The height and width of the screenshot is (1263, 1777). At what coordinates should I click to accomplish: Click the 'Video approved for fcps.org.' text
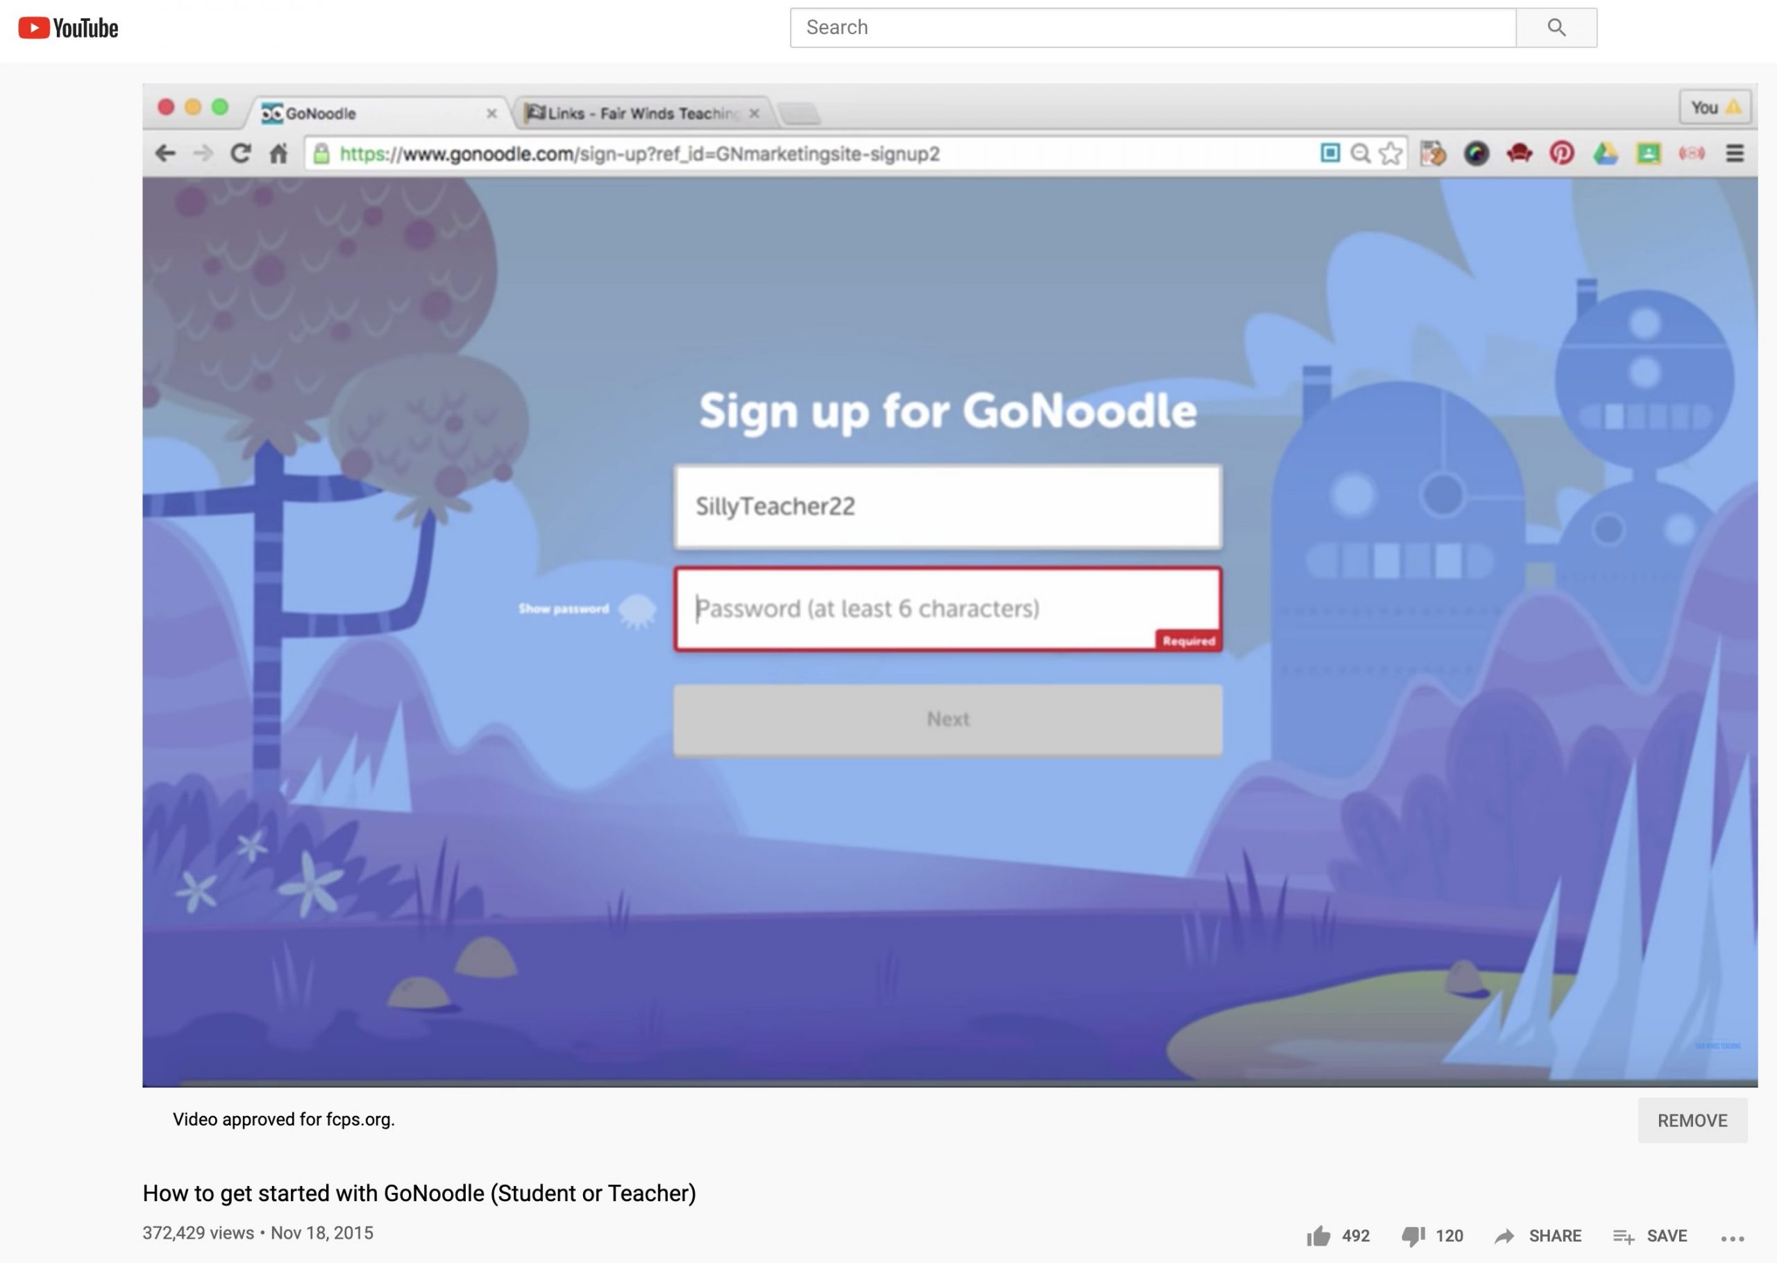(284, 1119)
